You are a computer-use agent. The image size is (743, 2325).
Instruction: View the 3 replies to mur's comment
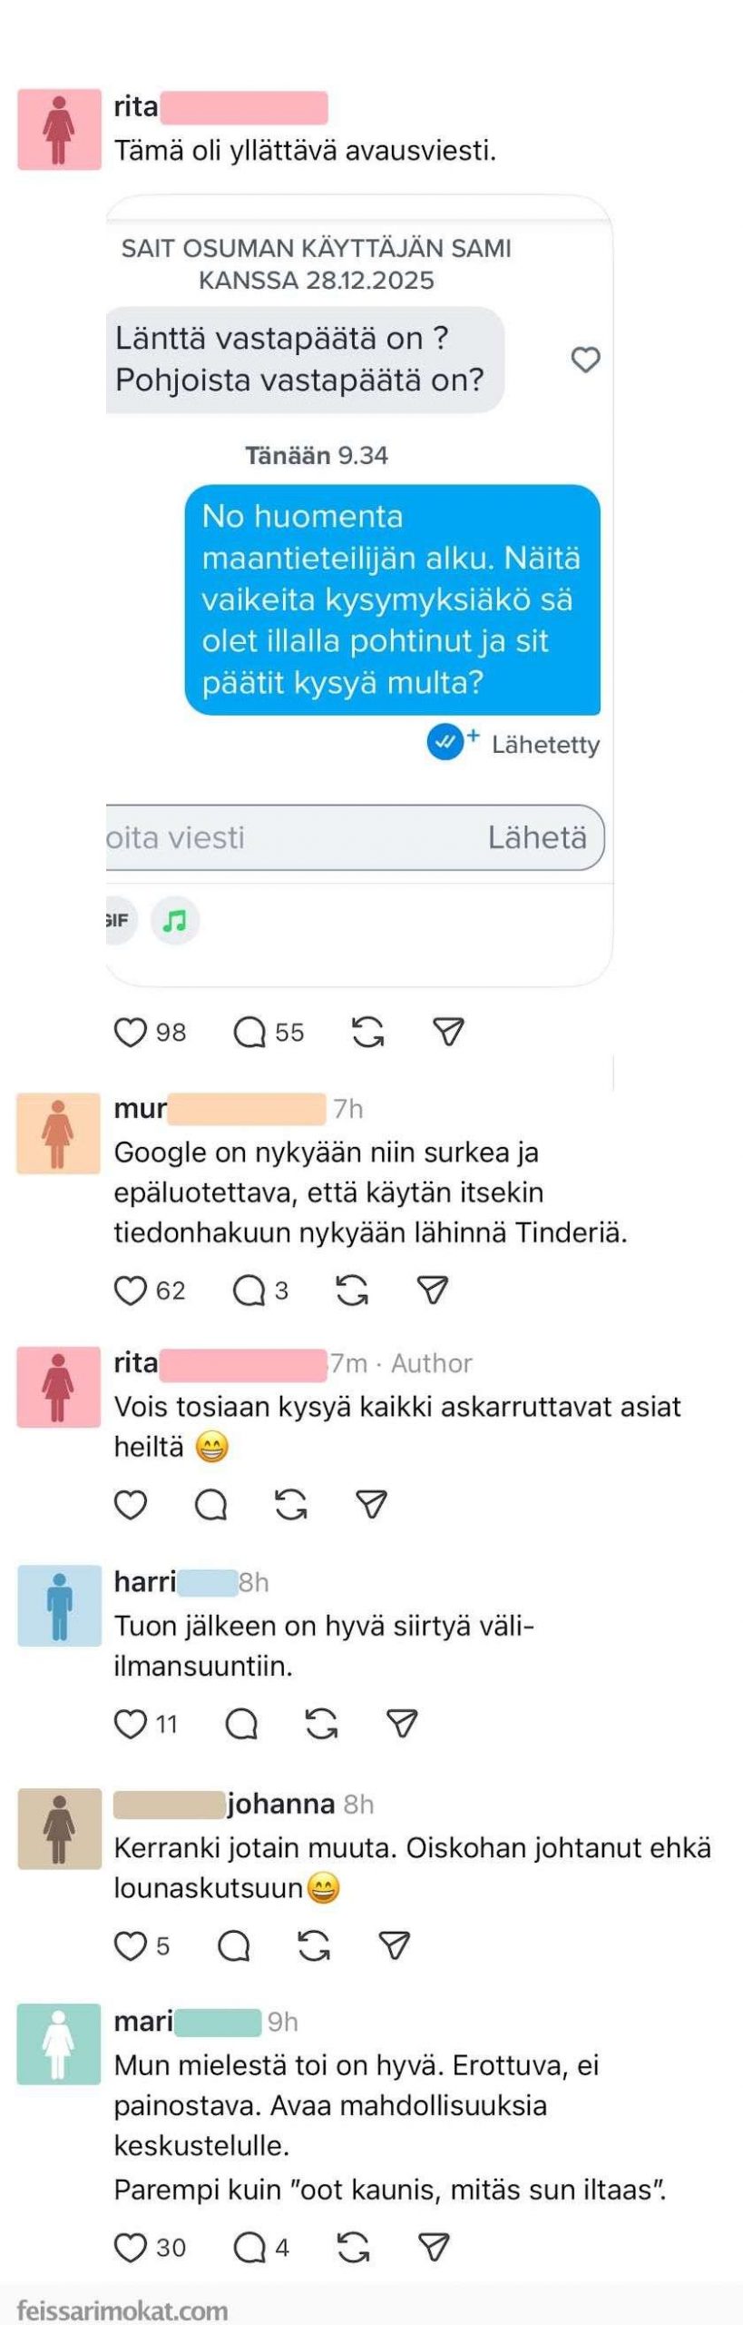tap(249, 1291)
